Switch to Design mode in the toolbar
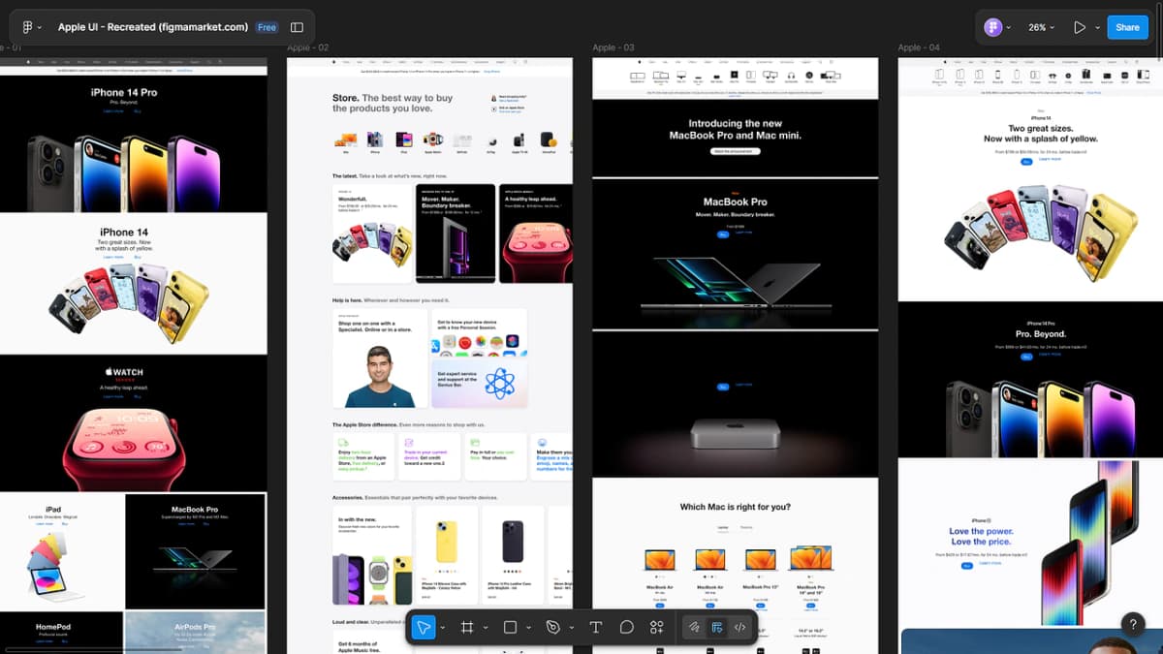 717,627
